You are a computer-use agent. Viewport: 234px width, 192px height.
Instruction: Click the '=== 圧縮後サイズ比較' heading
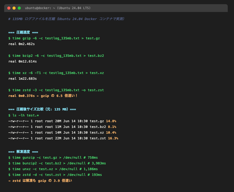click(42, 109)
